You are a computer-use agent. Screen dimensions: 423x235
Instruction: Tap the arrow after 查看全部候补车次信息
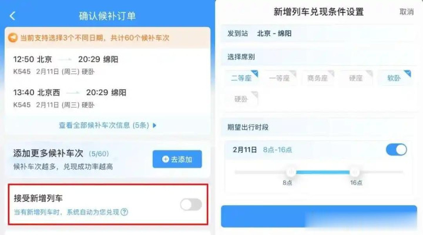(x=155, y=125)
